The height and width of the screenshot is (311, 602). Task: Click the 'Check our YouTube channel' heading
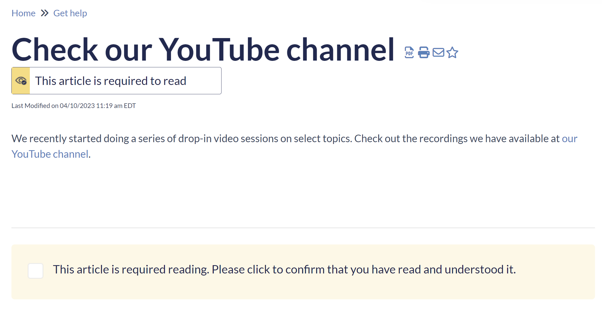coord(203,49)
